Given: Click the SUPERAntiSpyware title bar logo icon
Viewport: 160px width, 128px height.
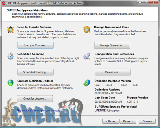Looking at the screenshot, I should tap(4, 3).
